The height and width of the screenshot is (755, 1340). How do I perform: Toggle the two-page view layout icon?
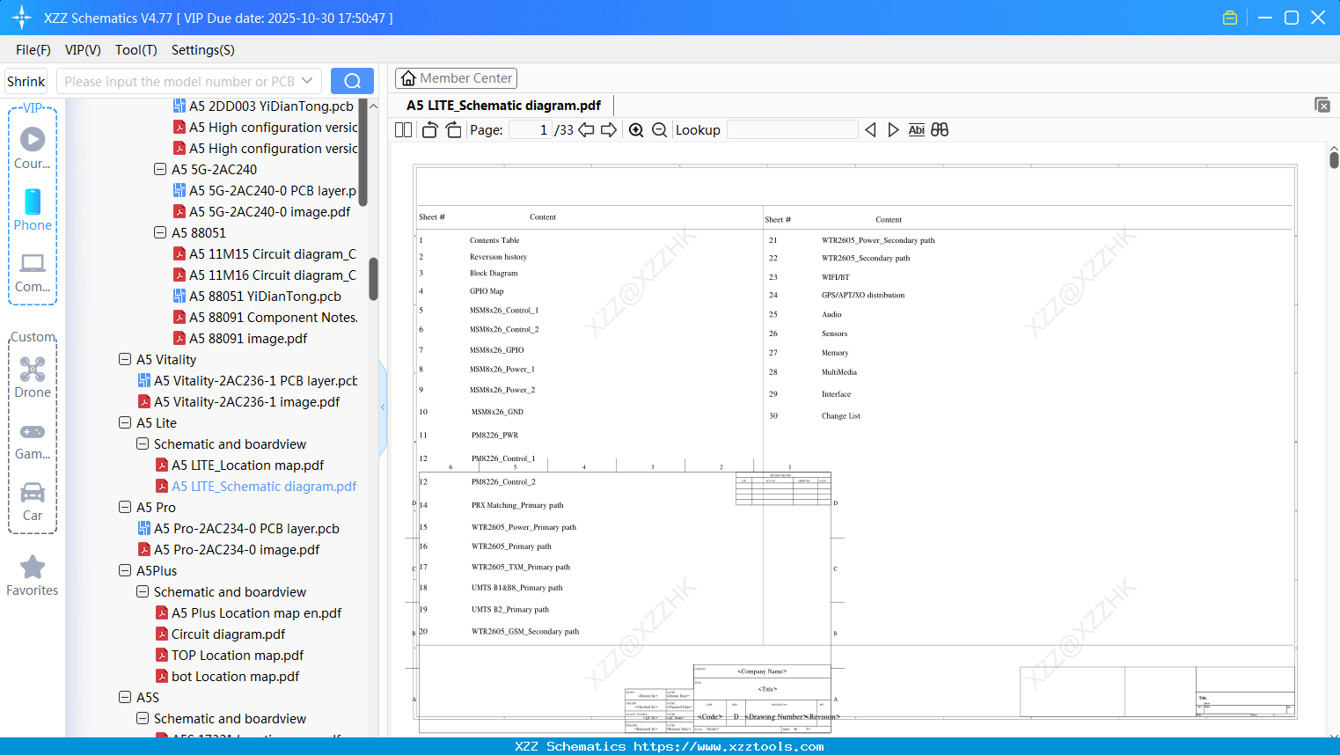click(403, 130)
